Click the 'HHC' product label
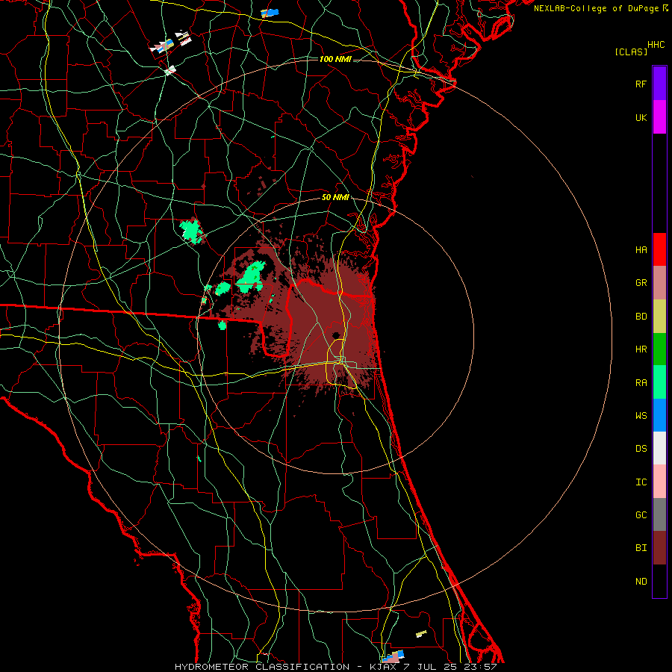Image resolution: width=672 pixels, height=672 pixels. pyautogui.click(x=656, y=45)
